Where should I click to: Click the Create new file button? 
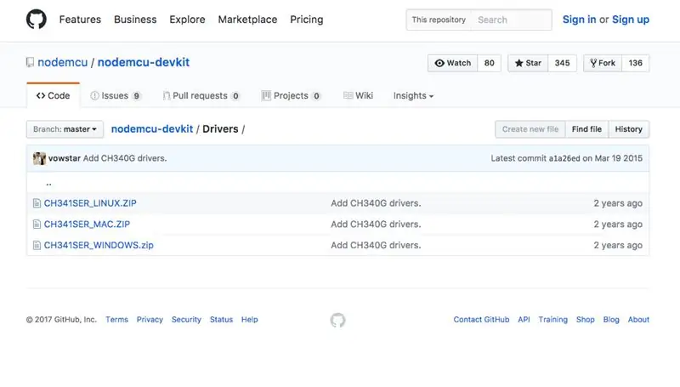click(530, 129)
